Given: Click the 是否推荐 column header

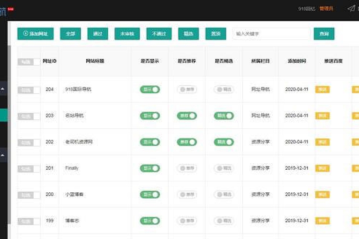Looking at the screenshot, I should (x=187, y=61).
